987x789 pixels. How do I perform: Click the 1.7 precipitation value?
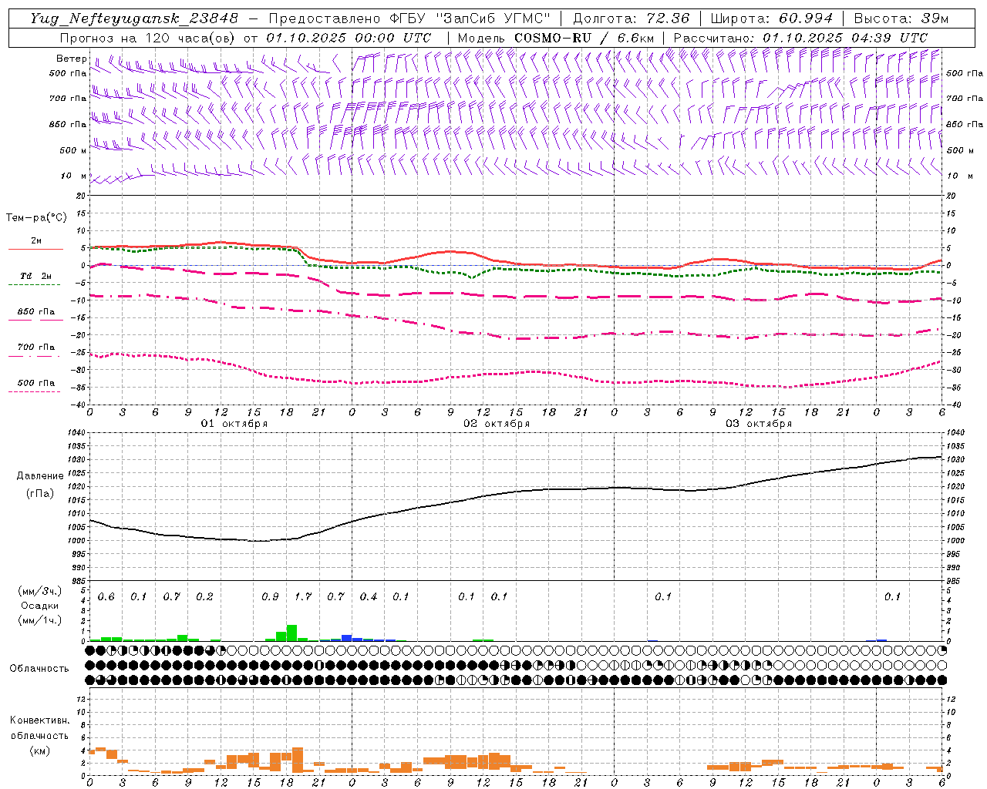point(303,597)
